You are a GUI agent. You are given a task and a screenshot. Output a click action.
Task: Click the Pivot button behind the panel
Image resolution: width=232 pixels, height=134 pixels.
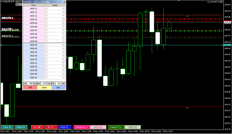coord(19,4)
